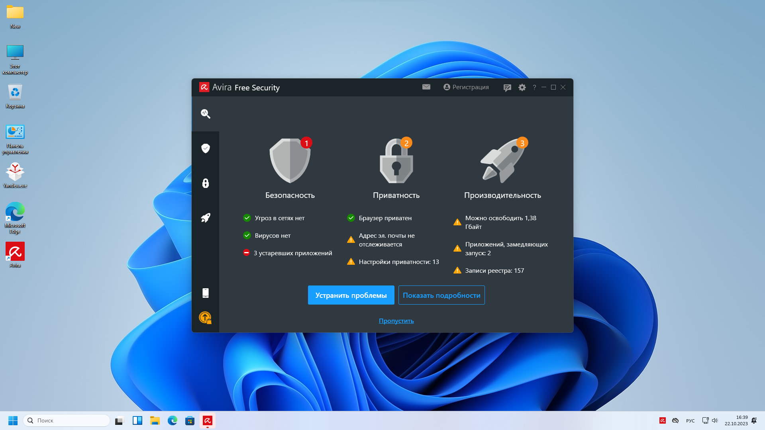Click the taskbar Поиск search field
The width and height of the screenshot is (765, 430).
[x=67, y=420]
